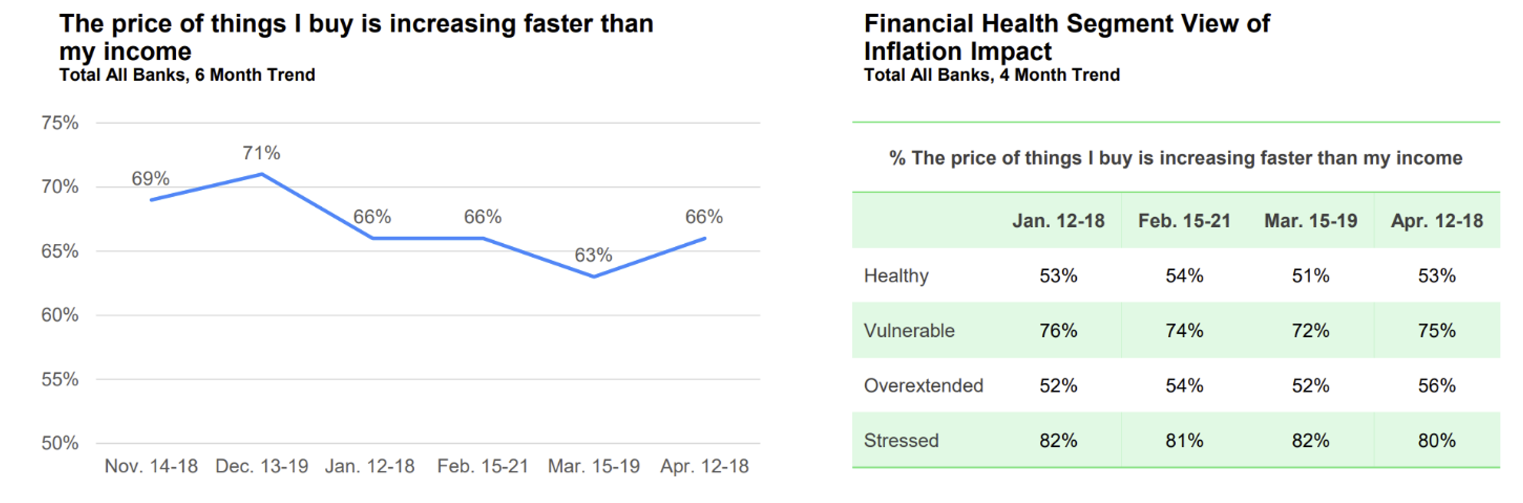This screenshot has height=503, width=1523.
Task: Click the Apr. 12-18 x-axis label
Action: coord(704,466)
